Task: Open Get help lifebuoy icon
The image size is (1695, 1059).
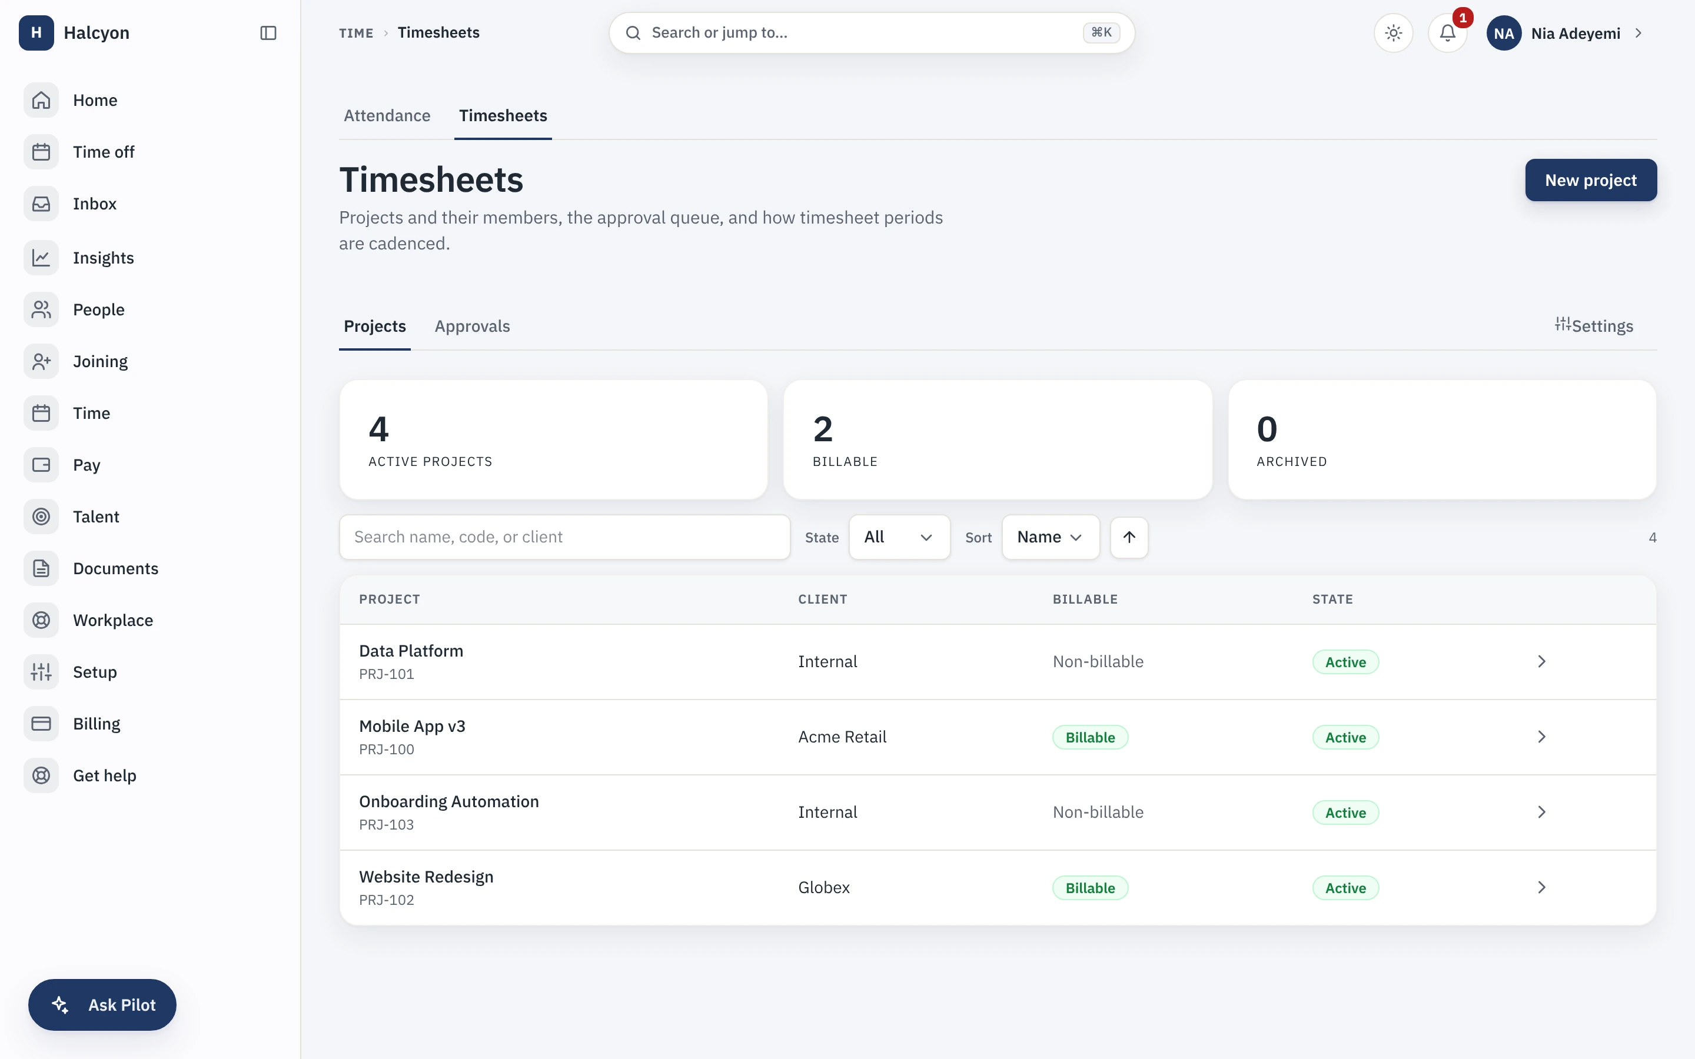Action: click(x=41, y=776)
